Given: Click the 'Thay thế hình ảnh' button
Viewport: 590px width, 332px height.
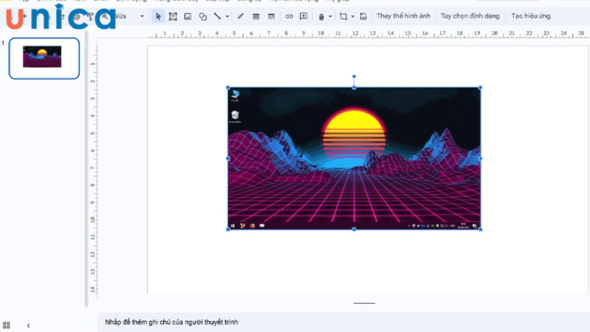Looking at the screenshot, I should (403, 16).
